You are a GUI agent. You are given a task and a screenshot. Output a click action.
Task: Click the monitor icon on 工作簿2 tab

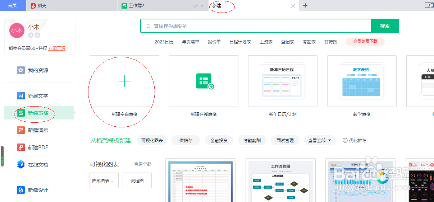click(x=195, y=6)
